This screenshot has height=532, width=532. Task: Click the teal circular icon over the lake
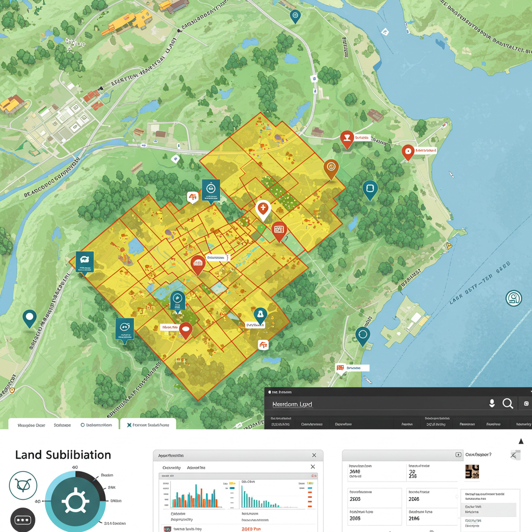[513, 298]
